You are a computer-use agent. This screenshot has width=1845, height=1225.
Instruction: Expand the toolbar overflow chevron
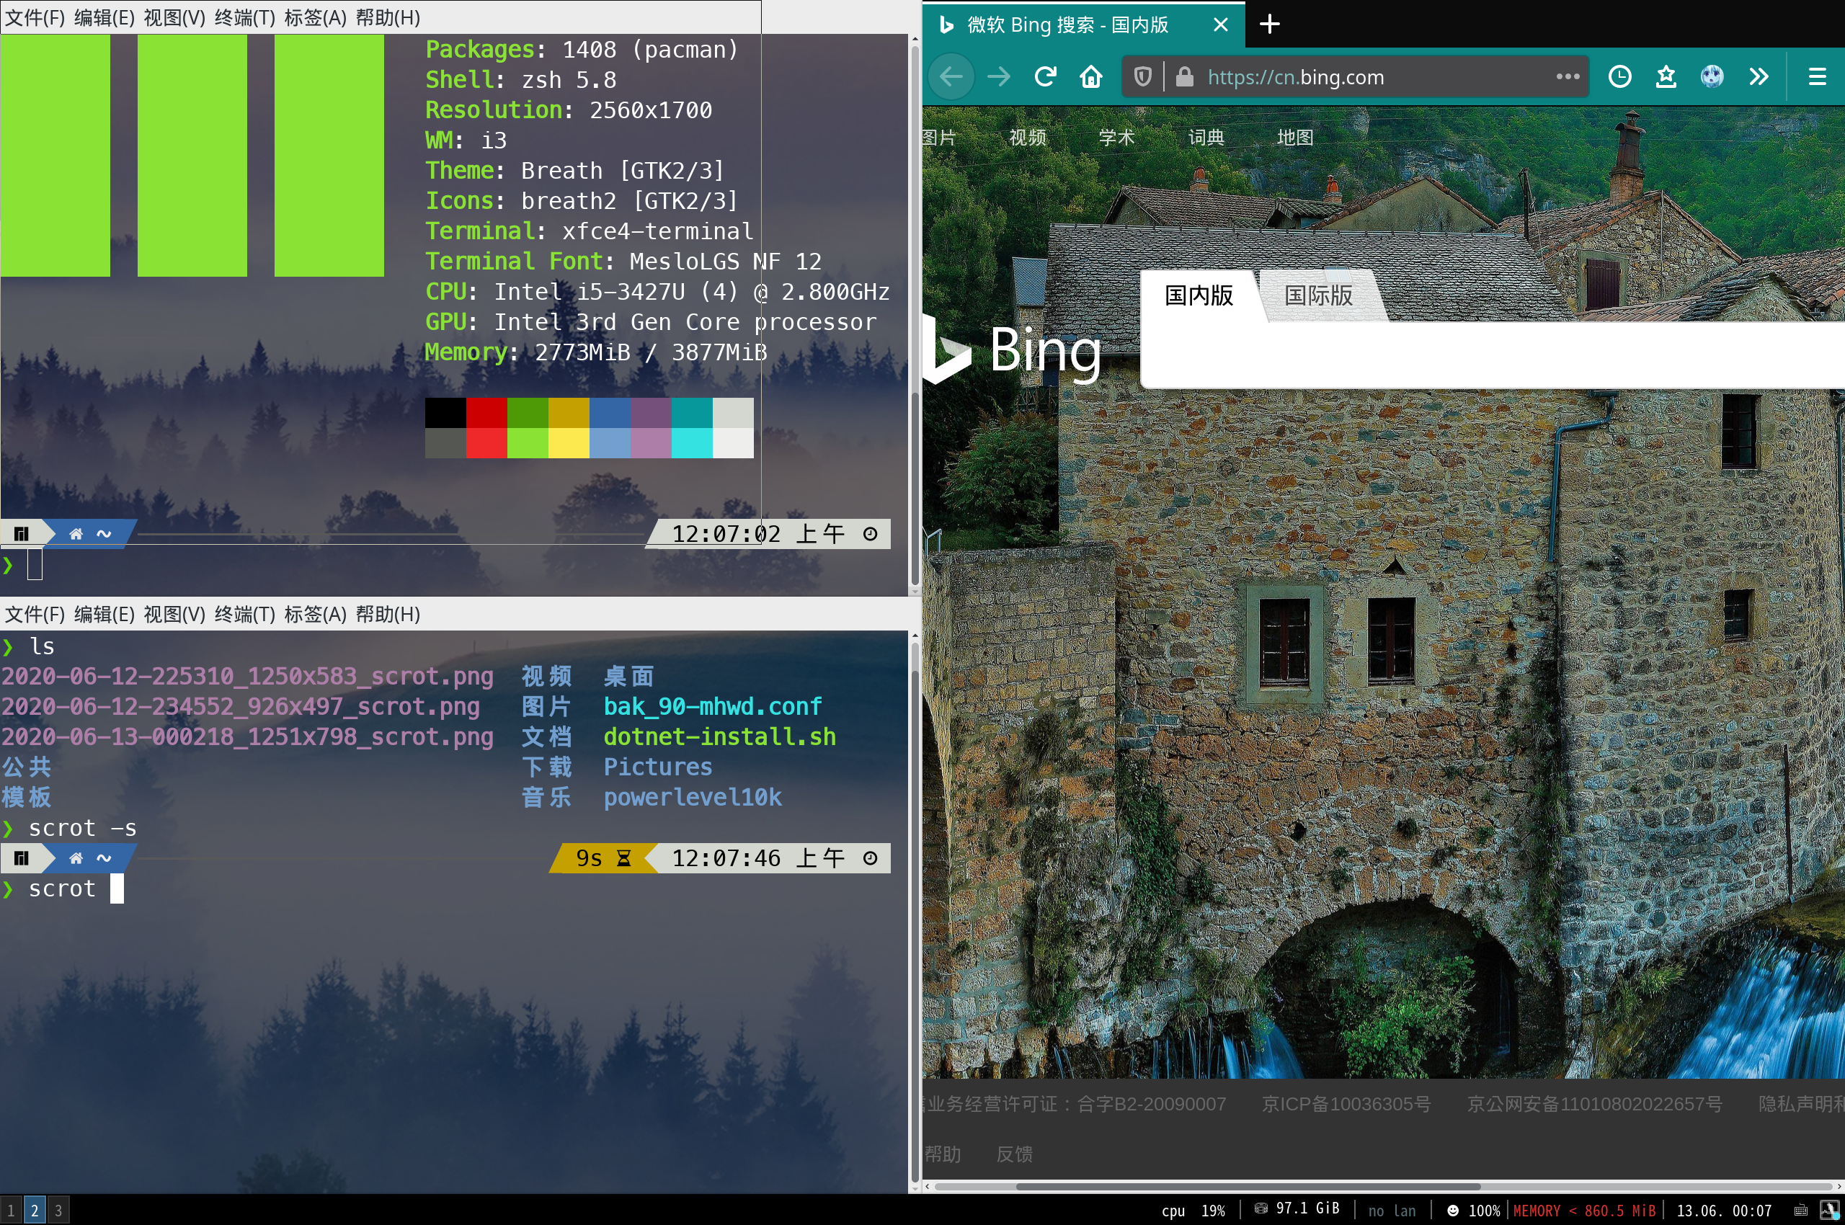tap(1759, 76)
